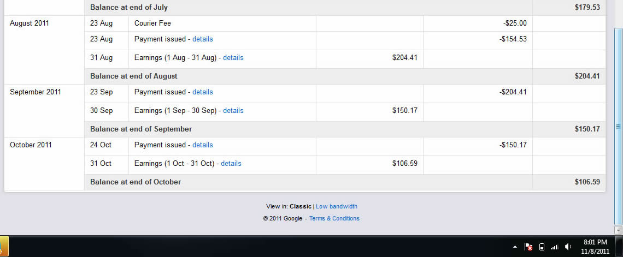
Task: Open details for 23 Aug payment issued
Action: [203, 39]
